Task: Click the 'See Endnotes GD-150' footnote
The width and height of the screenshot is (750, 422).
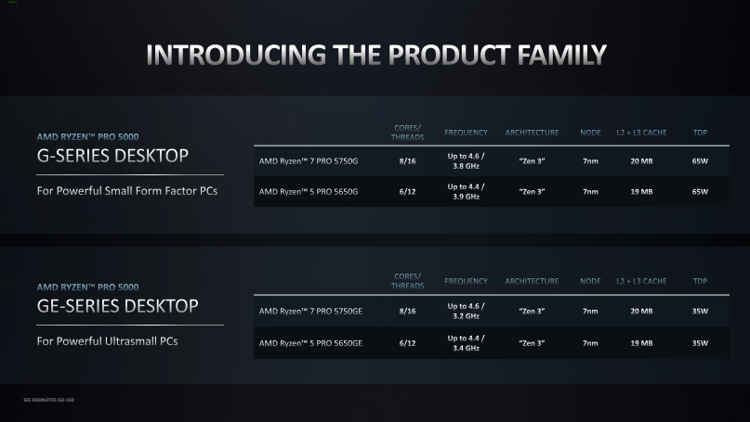Action: pos(48,400)
